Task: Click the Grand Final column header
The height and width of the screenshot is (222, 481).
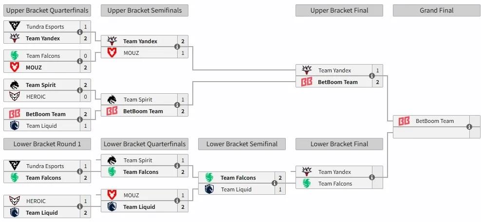Action: click(437, 10)
